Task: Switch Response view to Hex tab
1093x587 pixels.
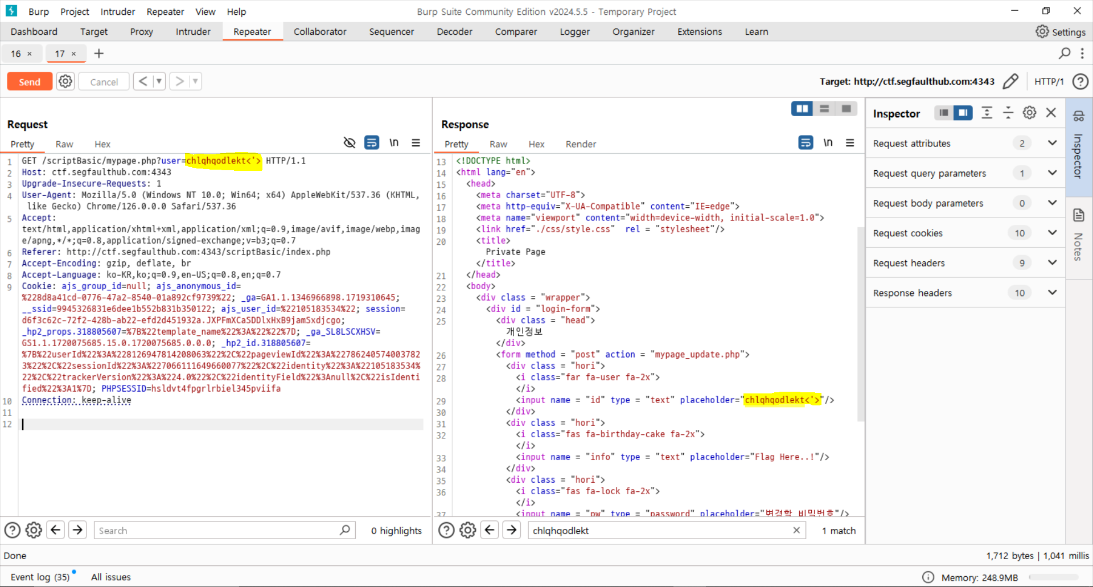Action: click(x=536, y=144)
